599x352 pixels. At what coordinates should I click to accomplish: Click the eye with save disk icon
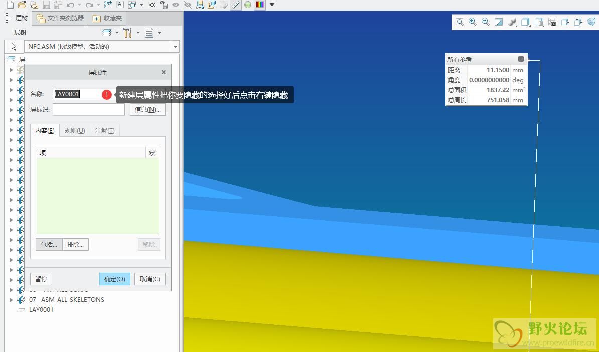[164, 5]
